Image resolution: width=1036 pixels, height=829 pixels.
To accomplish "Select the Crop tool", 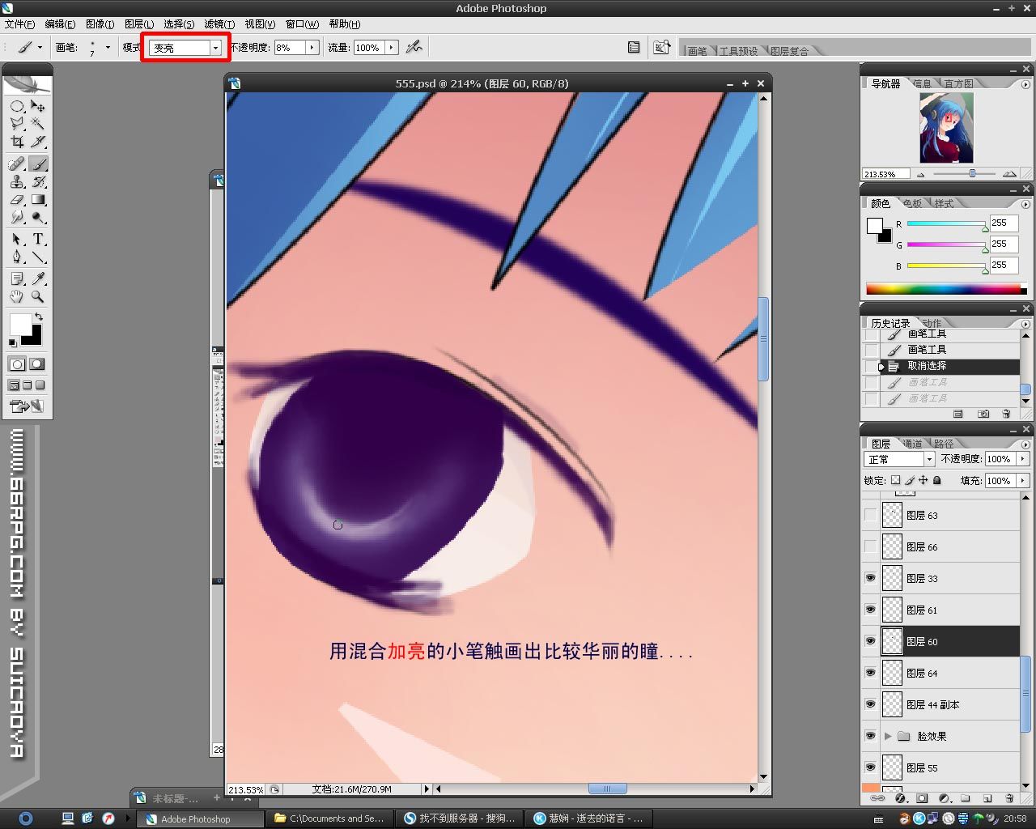I will pyautogui.click(x=16, y=142).
